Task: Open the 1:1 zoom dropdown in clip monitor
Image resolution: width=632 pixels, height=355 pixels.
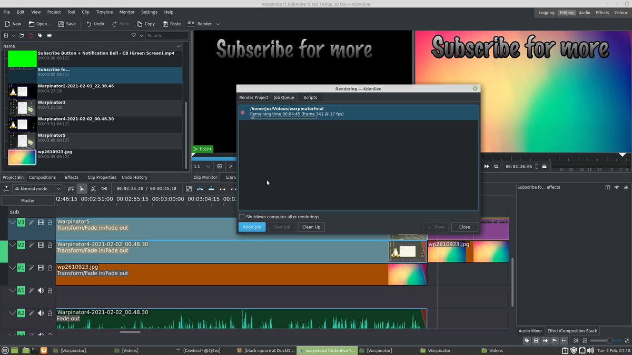Action: click(x=202, y=166)
